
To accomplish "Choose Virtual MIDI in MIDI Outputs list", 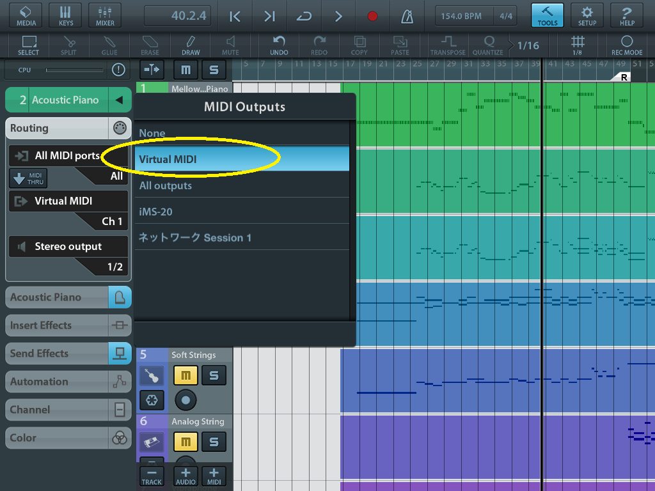I will coord(242,159).
